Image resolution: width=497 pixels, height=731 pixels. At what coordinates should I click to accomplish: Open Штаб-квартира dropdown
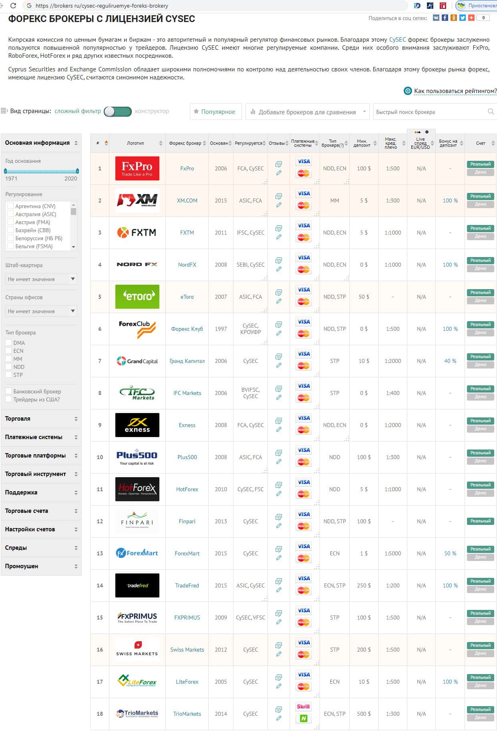click(41, 279)
